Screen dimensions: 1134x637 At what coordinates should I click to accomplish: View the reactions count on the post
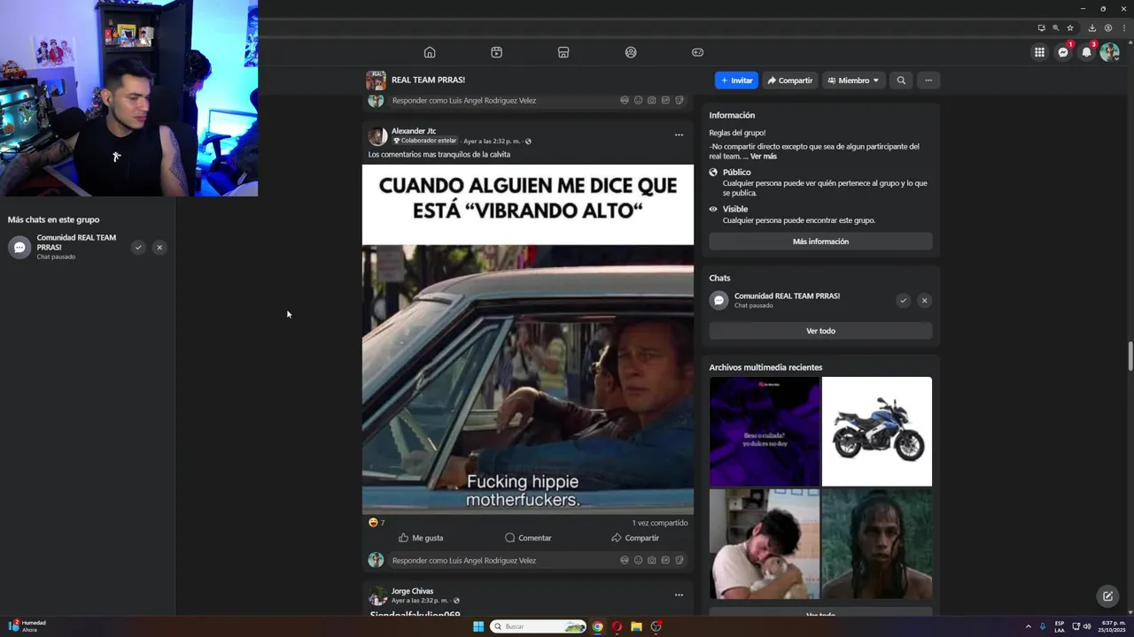pyautogui.click(x=377, y=523)
